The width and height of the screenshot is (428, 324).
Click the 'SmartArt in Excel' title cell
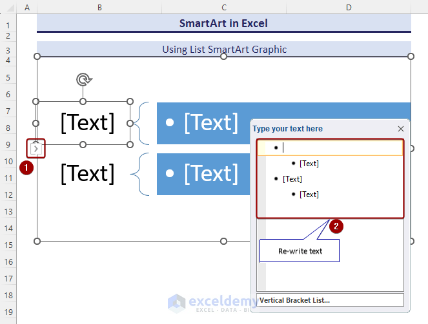point(224,23)
